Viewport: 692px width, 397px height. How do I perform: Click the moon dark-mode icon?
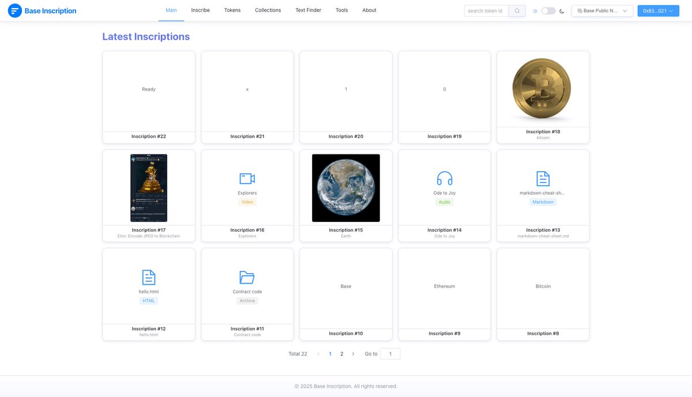562,11
